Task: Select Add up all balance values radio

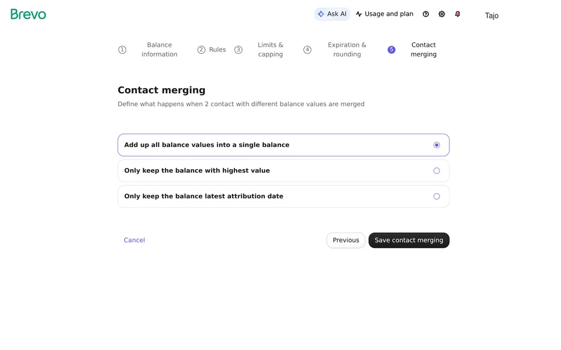Action: coord(437,145)
